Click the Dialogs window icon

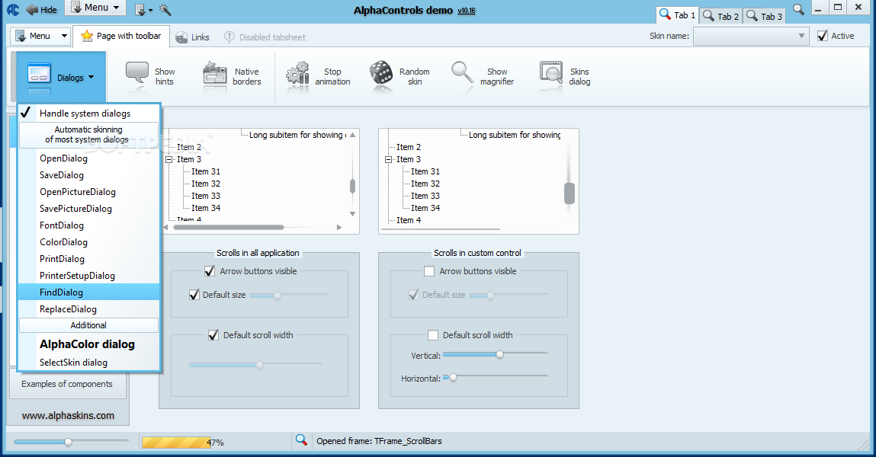coord(39,75)
